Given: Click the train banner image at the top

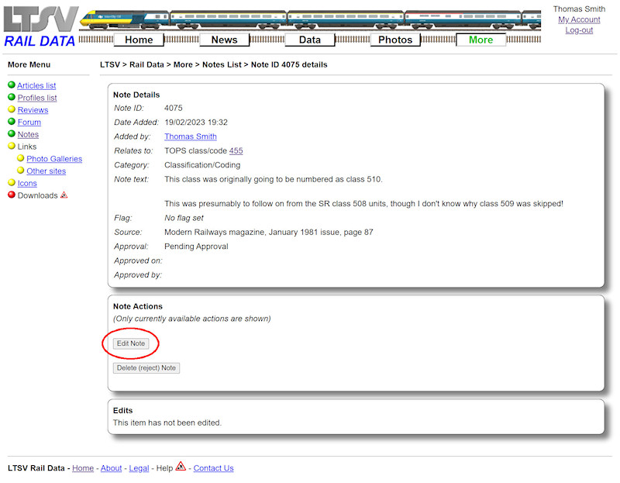Looking at the screenshot, I should pyautogui.click(x=310, y=14).
